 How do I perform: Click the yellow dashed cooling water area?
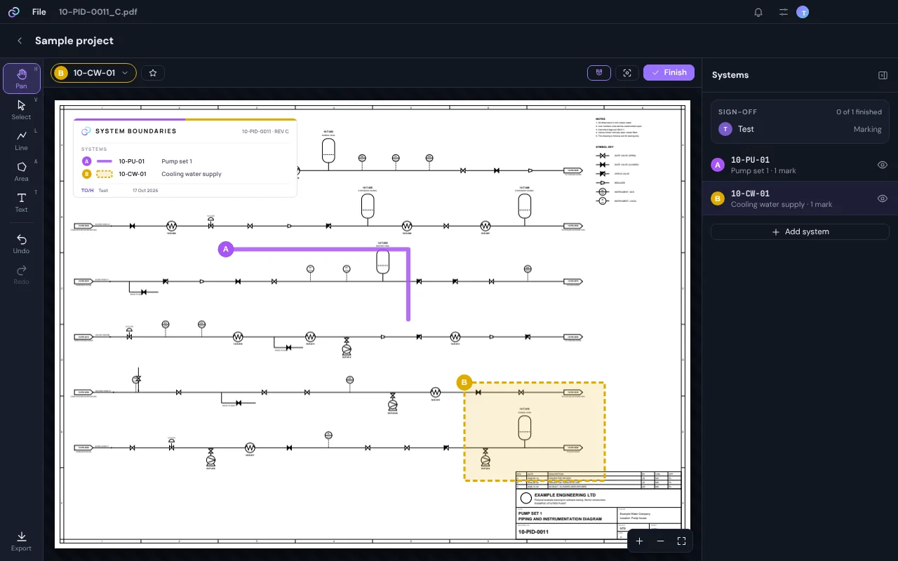[x=534, y=432]
